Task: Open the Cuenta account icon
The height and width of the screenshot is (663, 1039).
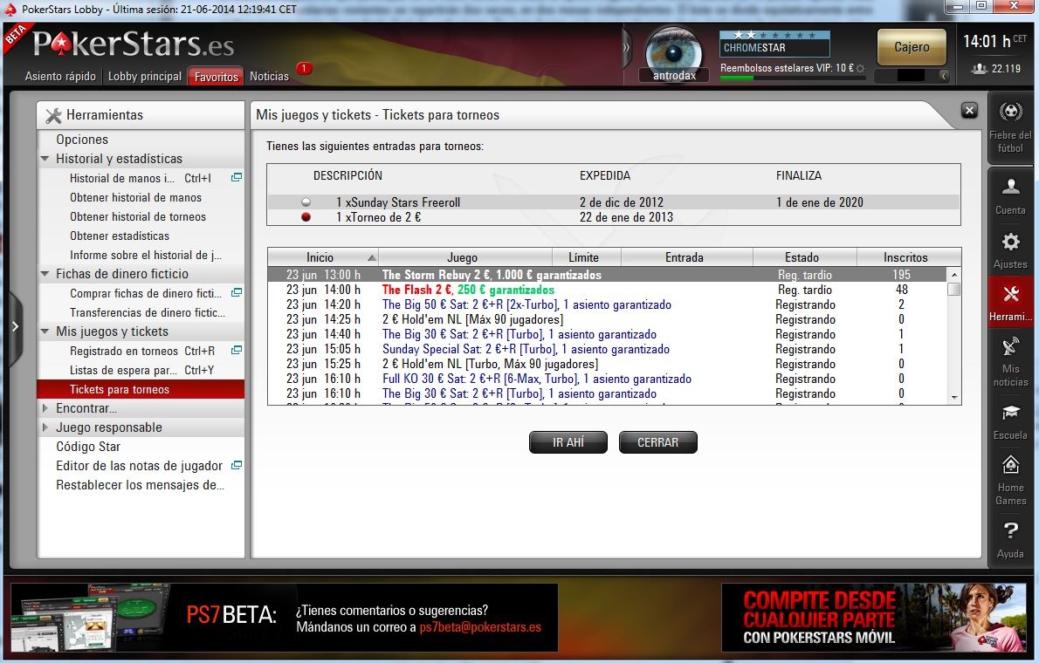Action: [x=1010, y=196]
